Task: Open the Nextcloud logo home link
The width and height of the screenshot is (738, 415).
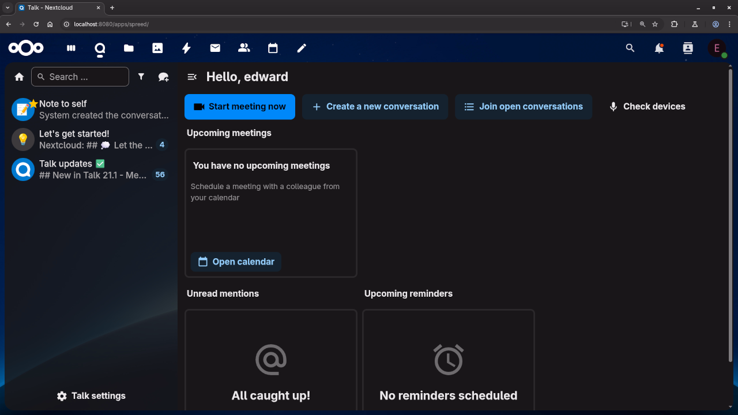Action: (26, 48)
